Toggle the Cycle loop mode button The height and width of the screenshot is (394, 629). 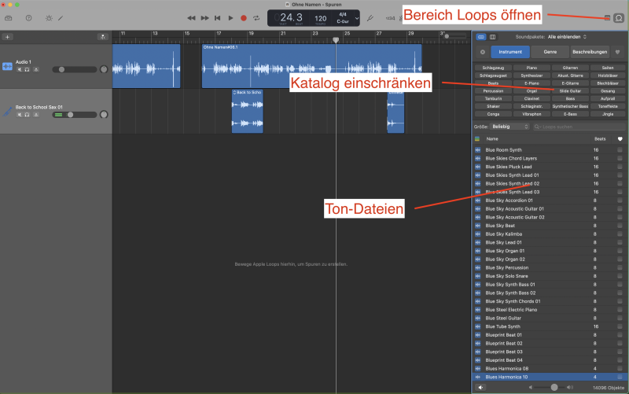coord(256,18)
